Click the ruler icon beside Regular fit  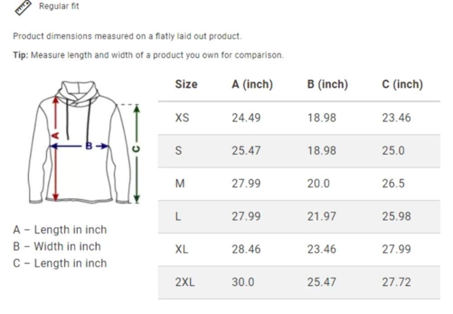click(x=23, y=7)
